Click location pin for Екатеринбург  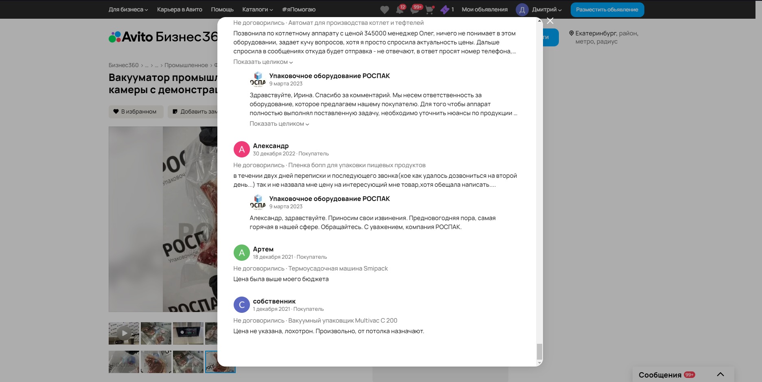(x=571, y=33)
